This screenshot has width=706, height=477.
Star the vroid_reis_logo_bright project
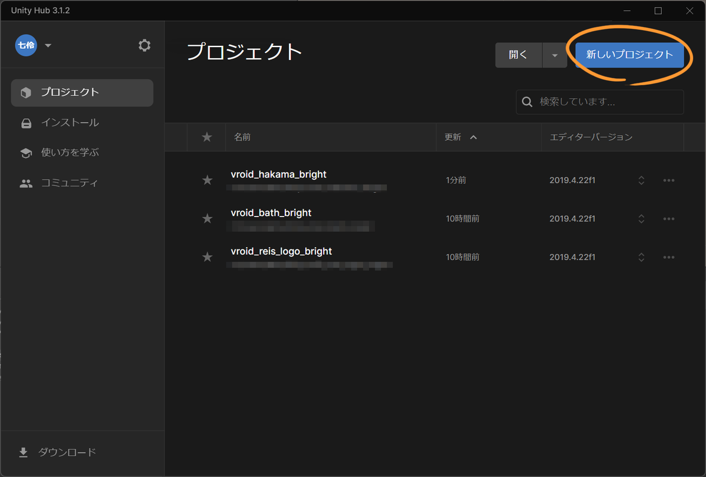(x=207, y=257)
